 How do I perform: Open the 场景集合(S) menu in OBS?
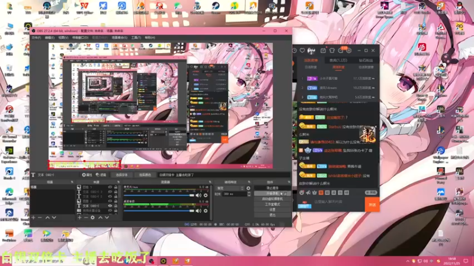(120, 38)
